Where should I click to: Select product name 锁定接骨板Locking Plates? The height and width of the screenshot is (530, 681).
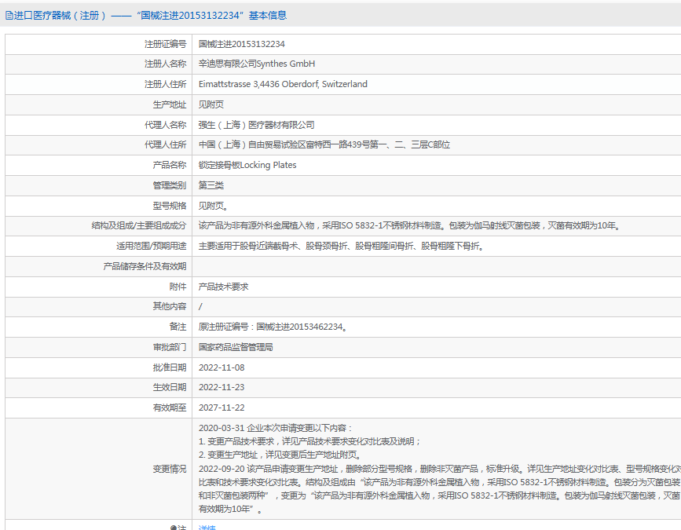[247, 165]
